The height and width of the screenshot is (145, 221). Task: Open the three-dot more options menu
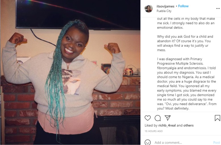coord(218,9)
